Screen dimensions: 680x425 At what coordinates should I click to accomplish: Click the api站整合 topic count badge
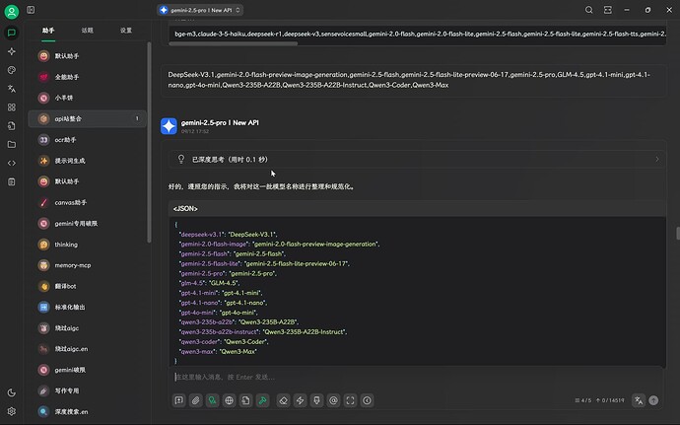pos(137,118)
